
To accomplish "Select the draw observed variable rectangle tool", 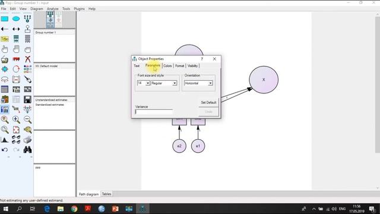I will (x=5, y=18).
